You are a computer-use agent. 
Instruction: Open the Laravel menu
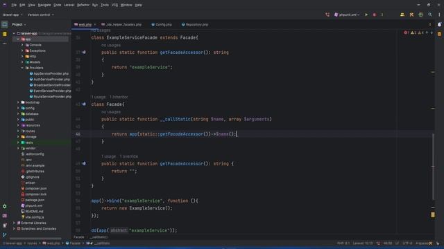coord(69,5)
